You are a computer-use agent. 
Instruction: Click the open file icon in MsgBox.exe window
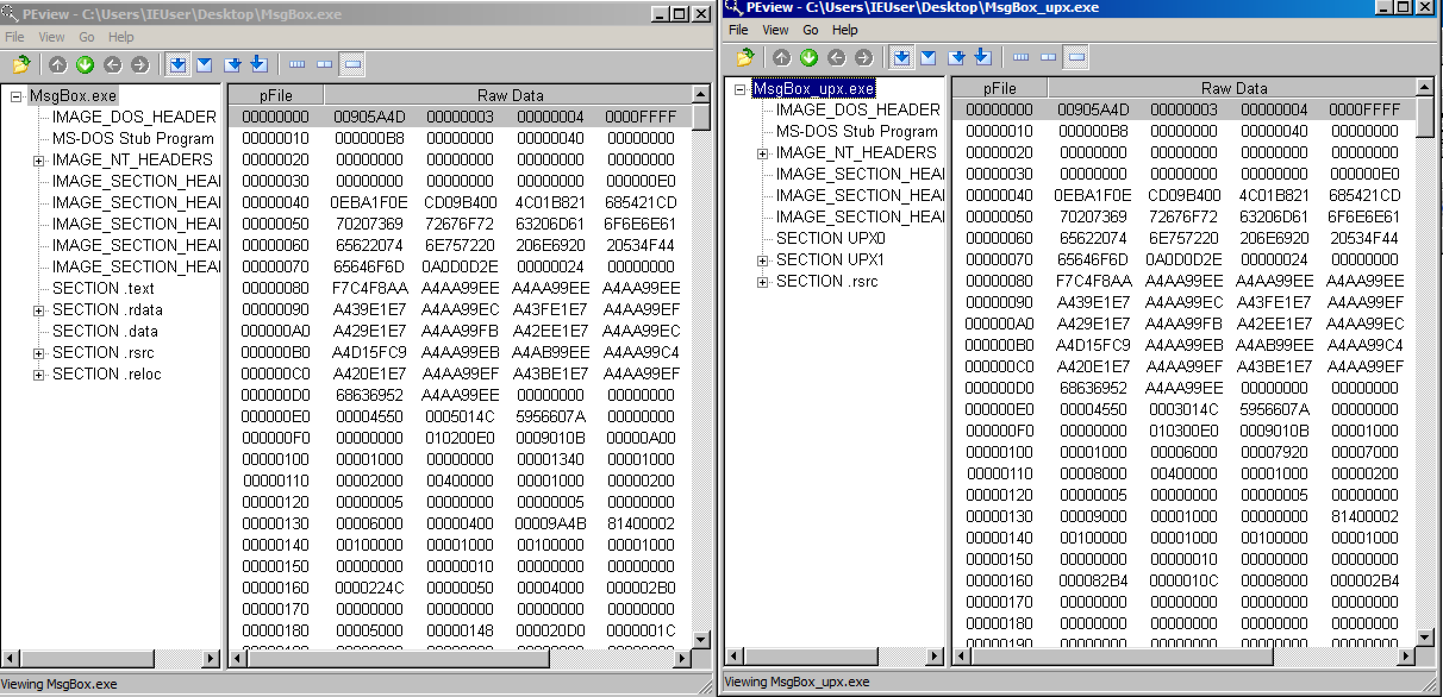[21, 64]
